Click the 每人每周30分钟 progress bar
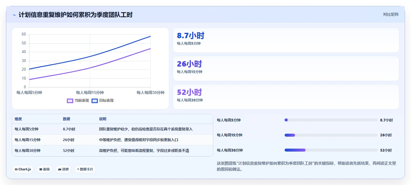411x185 pixels. click(x=331, y=150)
